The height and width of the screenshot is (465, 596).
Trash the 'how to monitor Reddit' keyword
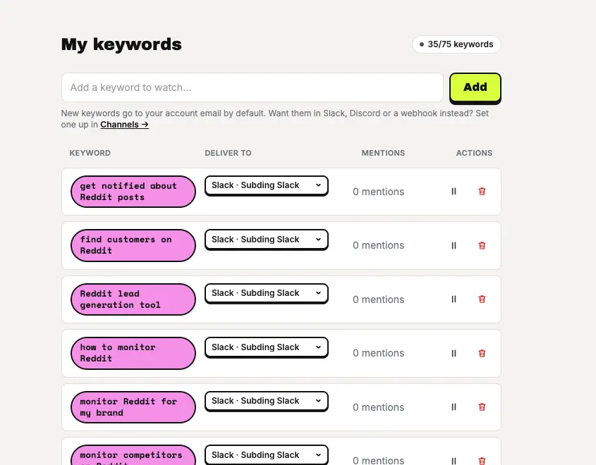tap(482, 354)
